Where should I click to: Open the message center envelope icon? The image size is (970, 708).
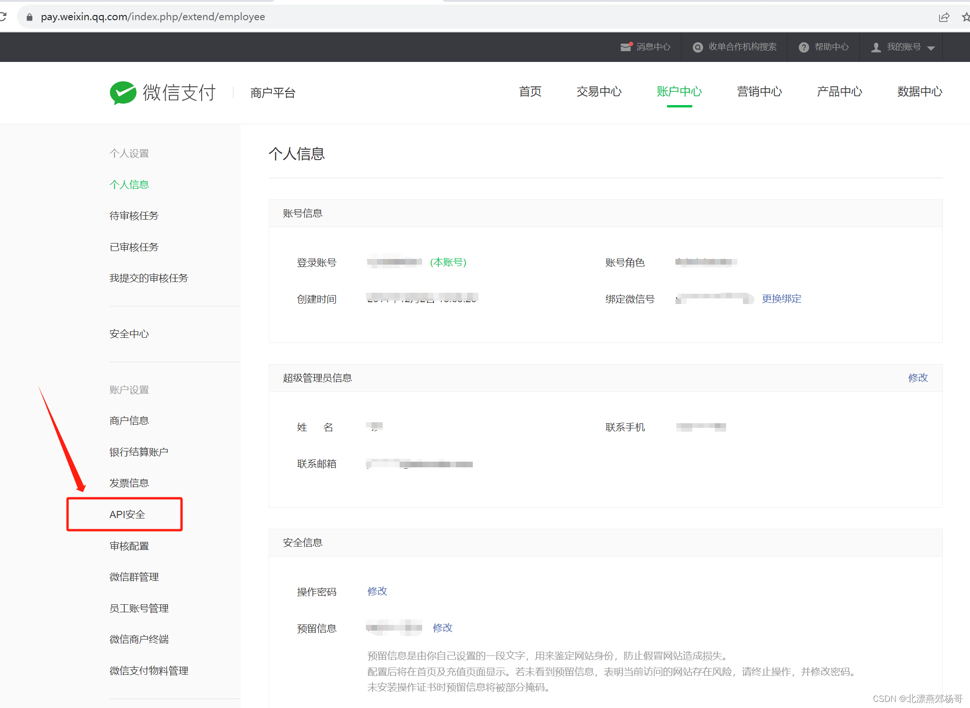tap(626, 47)
